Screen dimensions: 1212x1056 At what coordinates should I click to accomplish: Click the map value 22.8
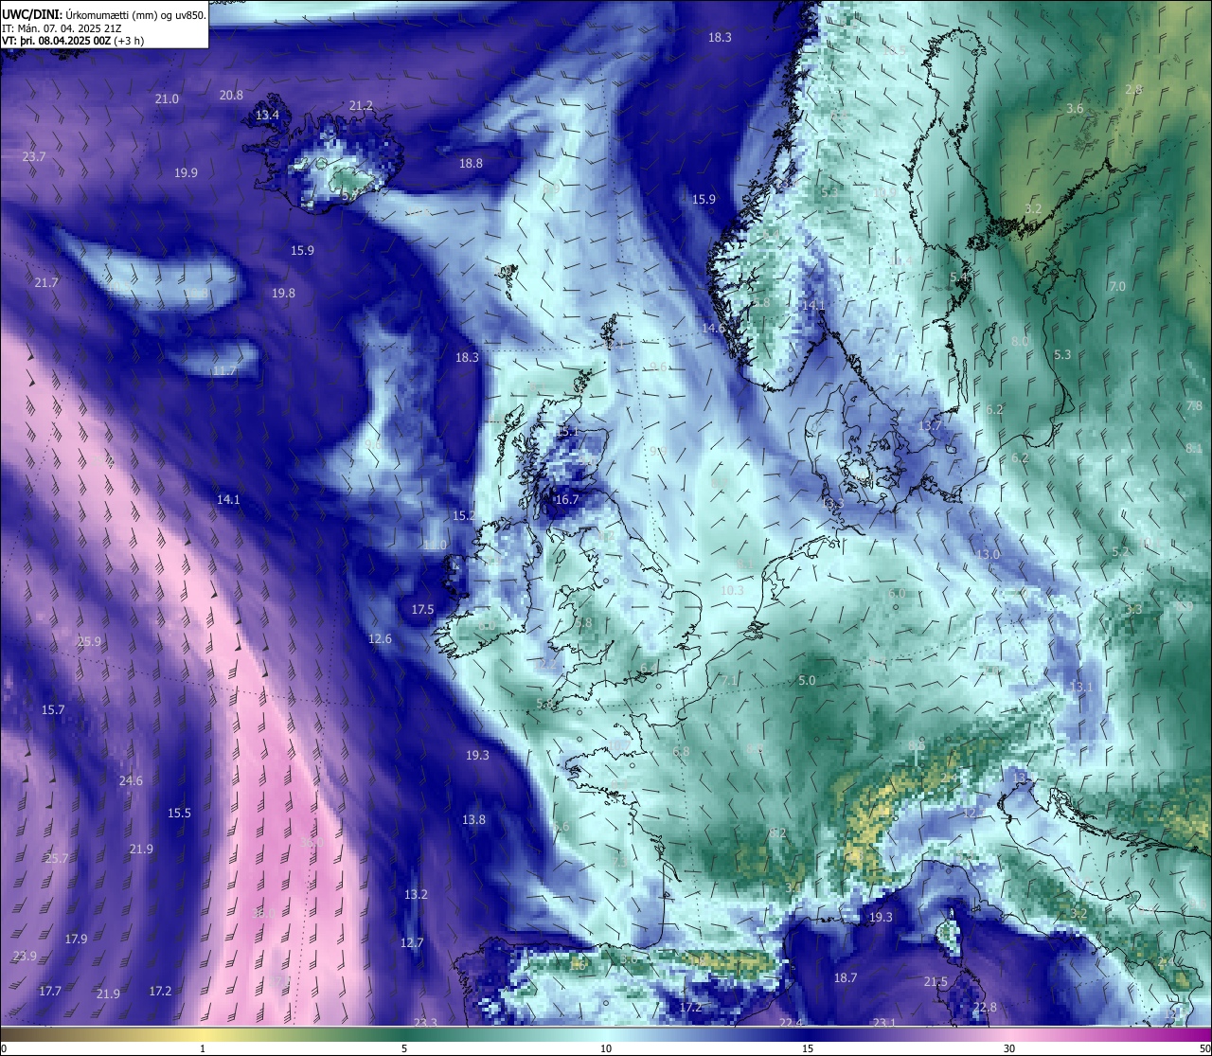click(x=985, y=1008)
